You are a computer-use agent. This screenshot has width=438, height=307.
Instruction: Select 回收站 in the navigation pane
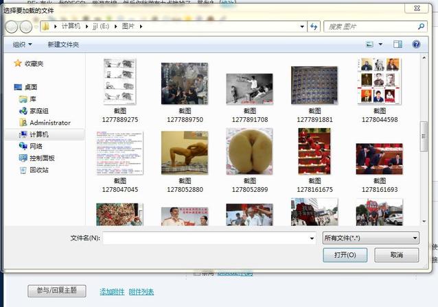click(39, 170)
